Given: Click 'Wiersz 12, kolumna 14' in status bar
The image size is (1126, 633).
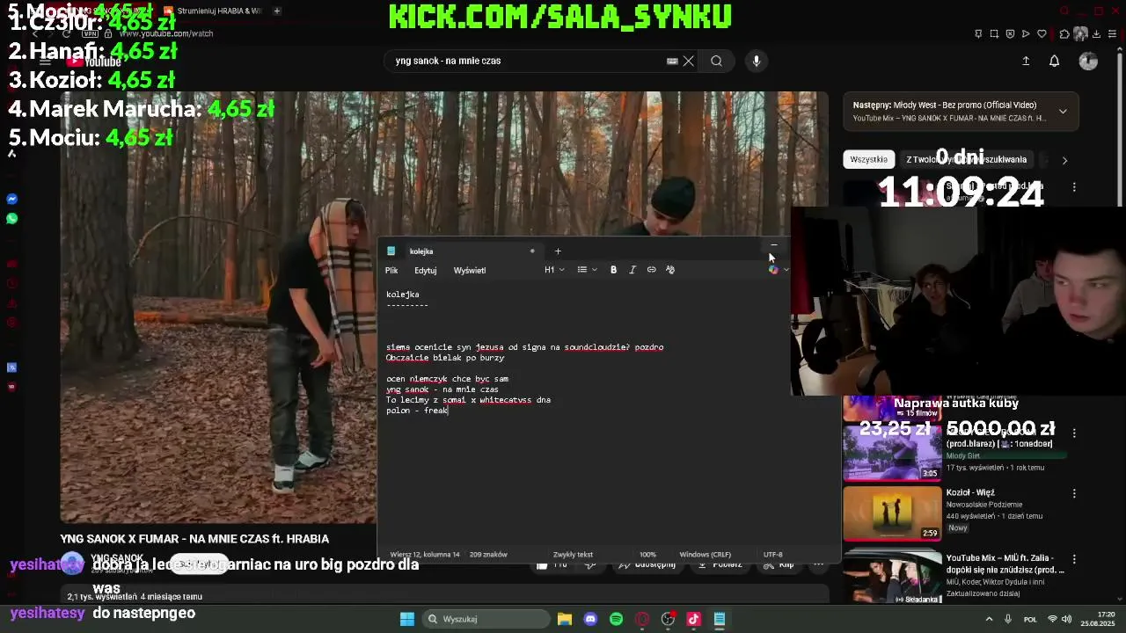Looking at the screenshot, I should (x=425, y=555).
